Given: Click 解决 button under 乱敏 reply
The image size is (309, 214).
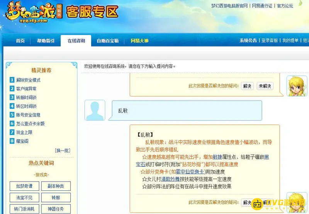Looking at the screenshot, I should point(247,202).
